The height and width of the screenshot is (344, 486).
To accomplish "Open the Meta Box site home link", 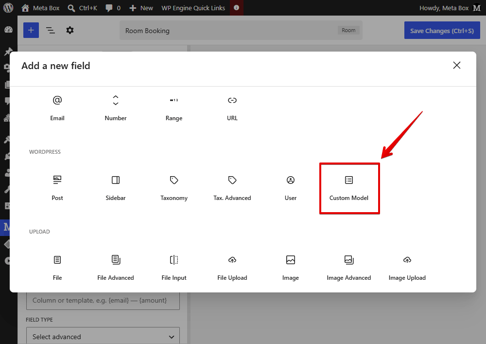I will pyautogui.click(x=40, y=8).
